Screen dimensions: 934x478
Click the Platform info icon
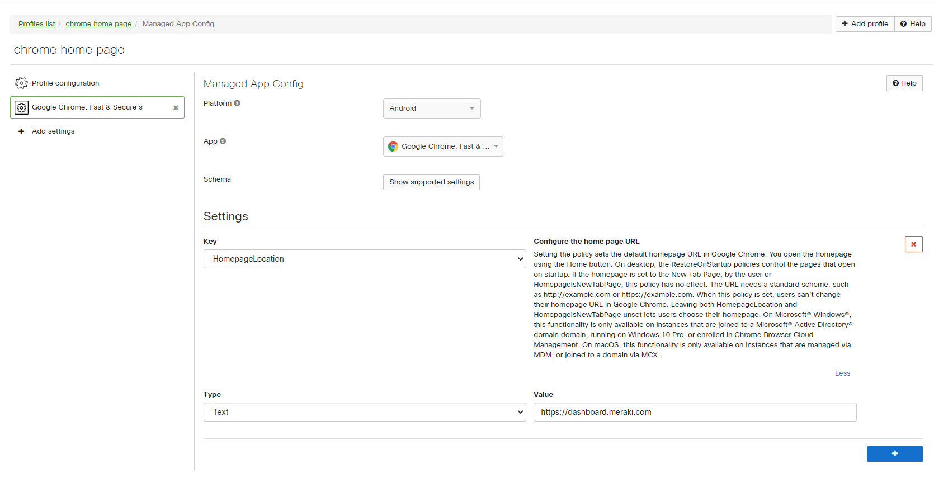(x=237, y=103)
